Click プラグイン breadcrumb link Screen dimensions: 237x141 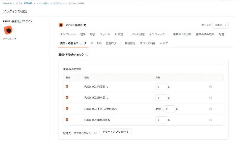[58, 3]
